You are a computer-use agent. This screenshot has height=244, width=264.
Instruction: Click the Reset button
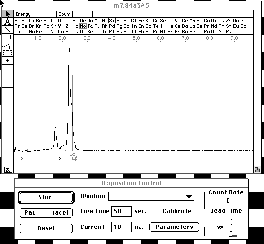[46, 228]
